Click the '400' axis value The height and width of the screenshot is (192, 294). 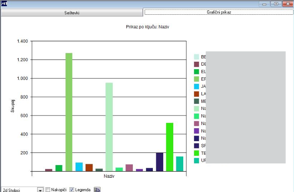pos(24,134)
